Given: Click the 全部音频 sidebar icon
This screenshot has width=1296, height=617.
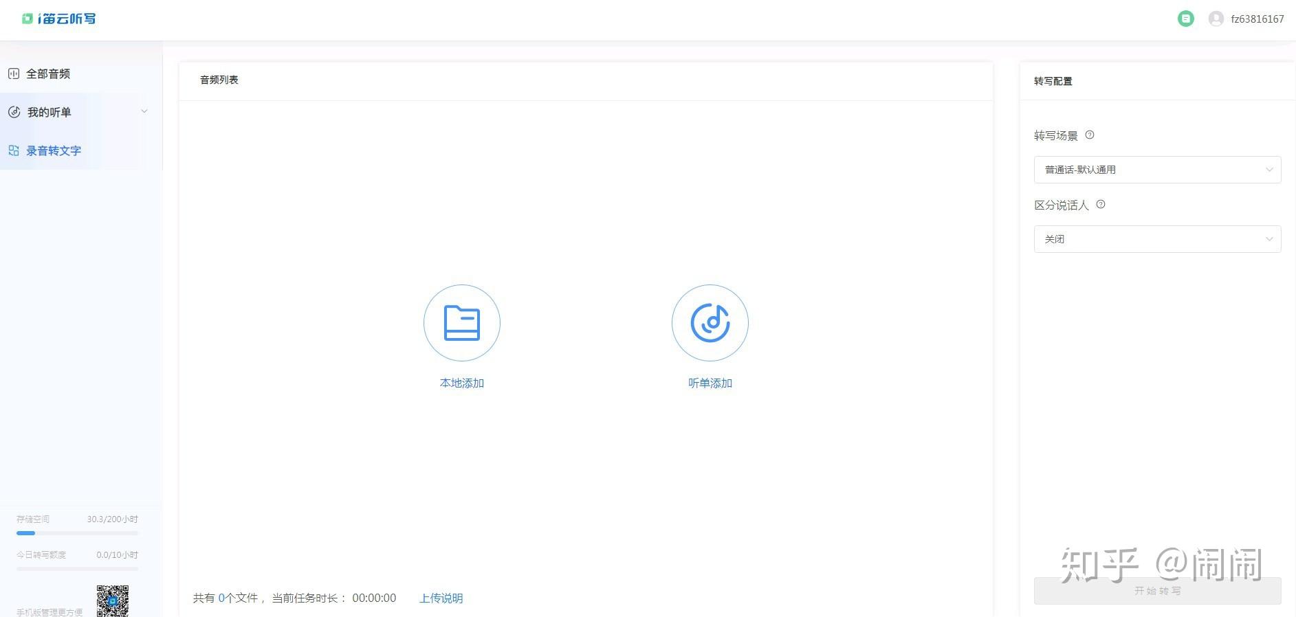Looking at the screenshot, I should [13, 74].
